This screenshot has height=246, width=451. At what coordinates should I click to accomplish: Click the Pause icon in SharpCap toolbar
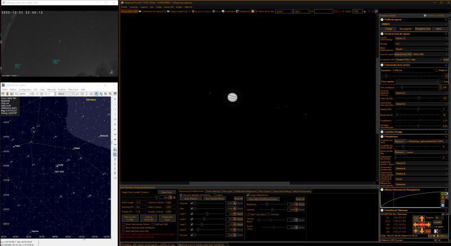(x=214, y=11)
